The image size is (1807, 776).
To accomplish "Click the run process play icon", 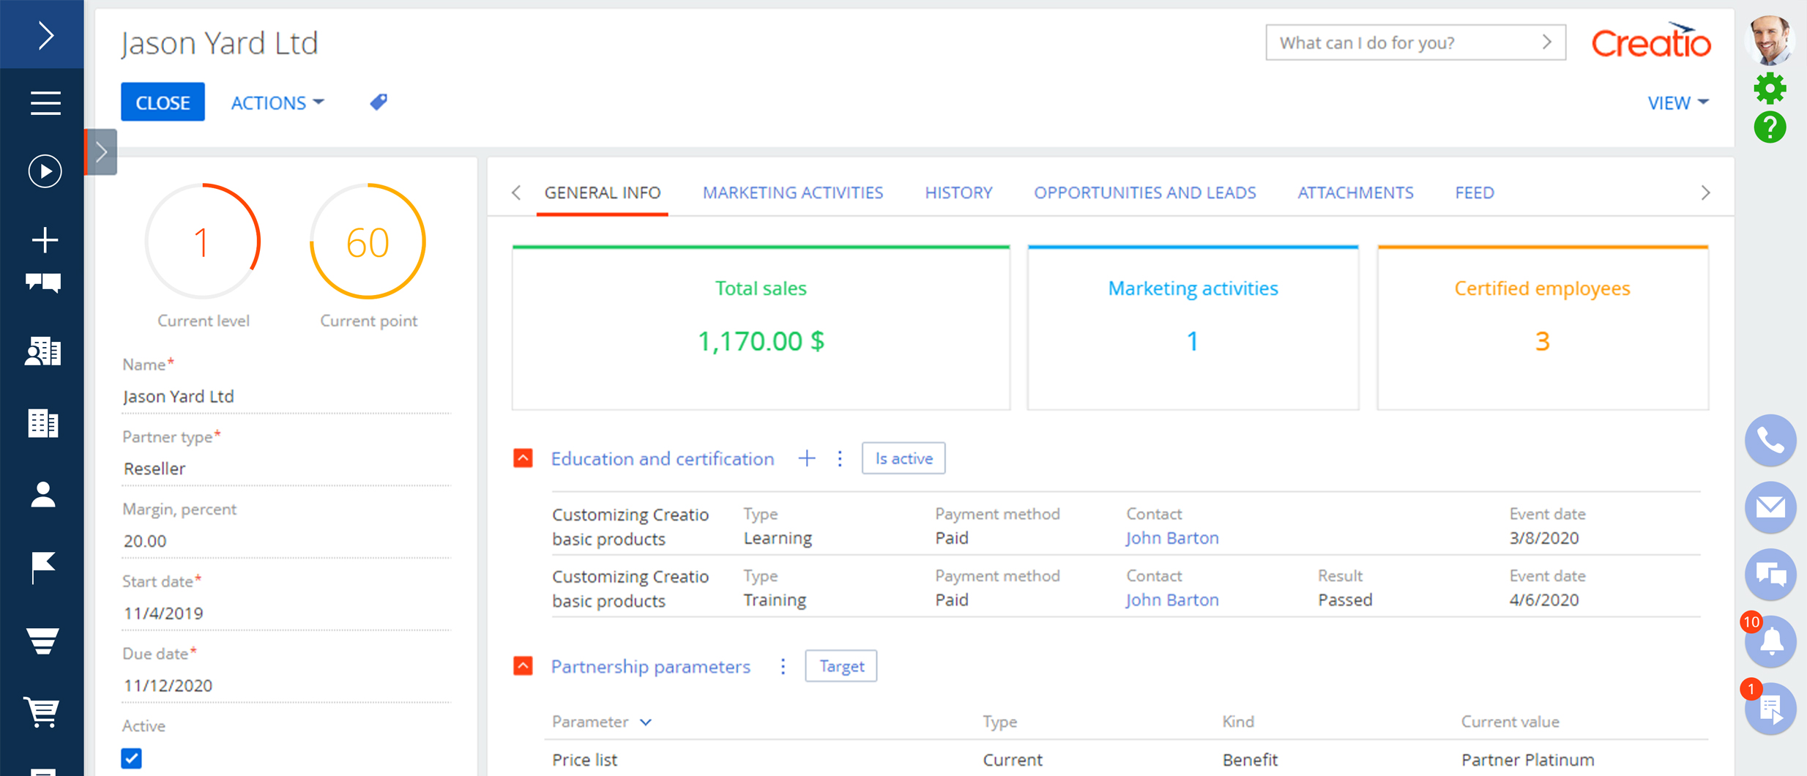I will pos(45,171).
